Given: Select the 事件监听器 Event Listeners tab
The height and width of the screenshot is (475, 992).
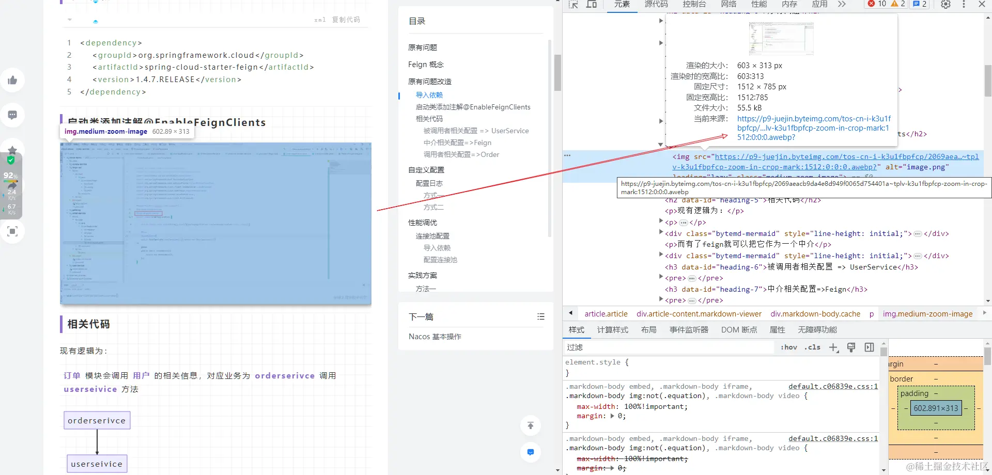Looking at the screenshot, I should pos(689,330).
